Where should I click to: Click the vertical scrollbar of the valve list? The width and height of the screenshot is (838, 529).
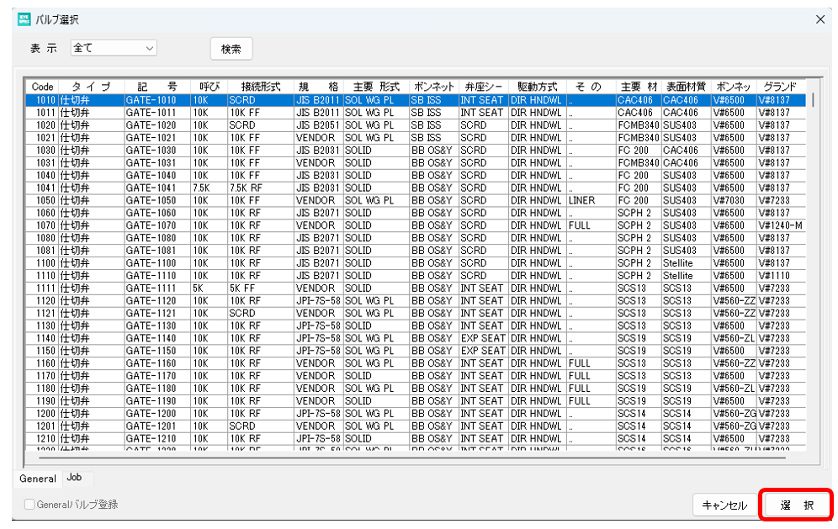[x=813, y=252]
